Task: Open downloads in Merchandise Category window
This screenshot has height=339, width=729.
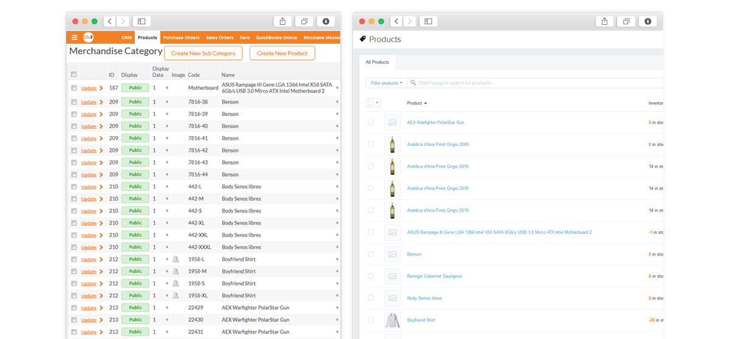Action: 326,21
